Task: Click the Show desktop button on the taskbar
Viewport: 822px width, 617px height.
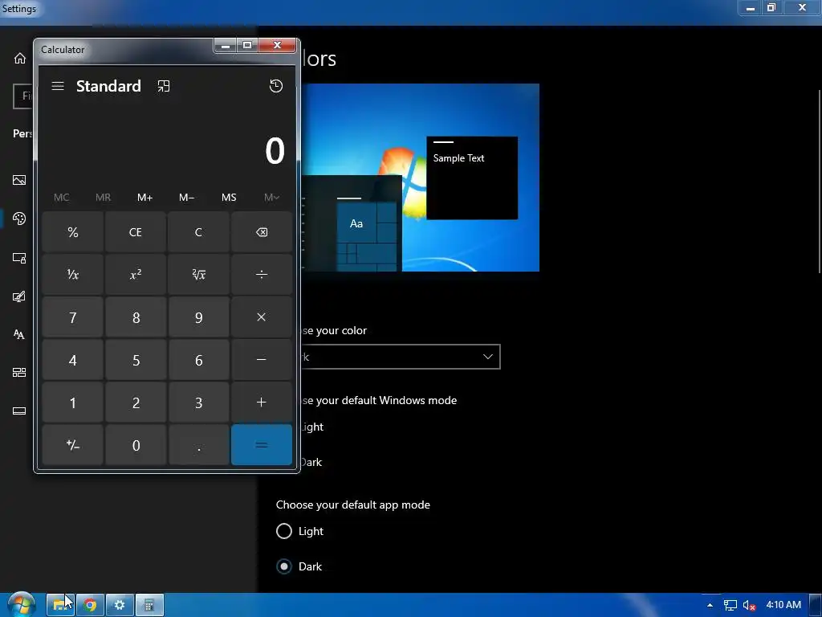Action: click(x=816, y=605)
